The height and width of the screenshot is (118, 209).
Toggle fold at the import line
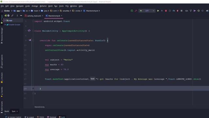pos(33,21)
